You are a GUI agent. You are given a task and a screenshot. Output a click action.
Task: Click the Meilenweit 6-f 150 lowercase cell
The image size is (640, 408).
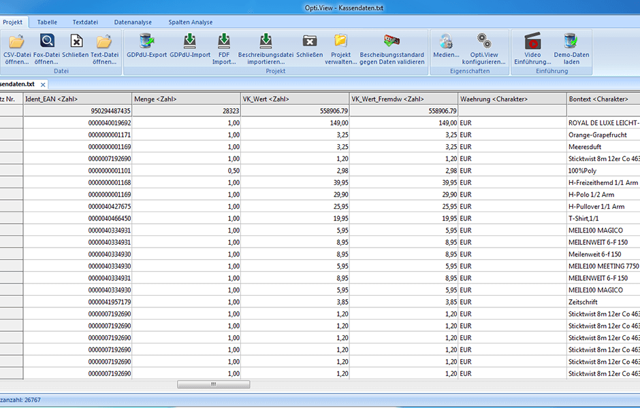(x=604, y=254)
